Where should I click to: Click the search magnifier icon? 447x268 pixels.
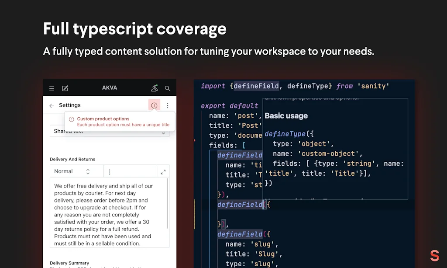(167, 88)
